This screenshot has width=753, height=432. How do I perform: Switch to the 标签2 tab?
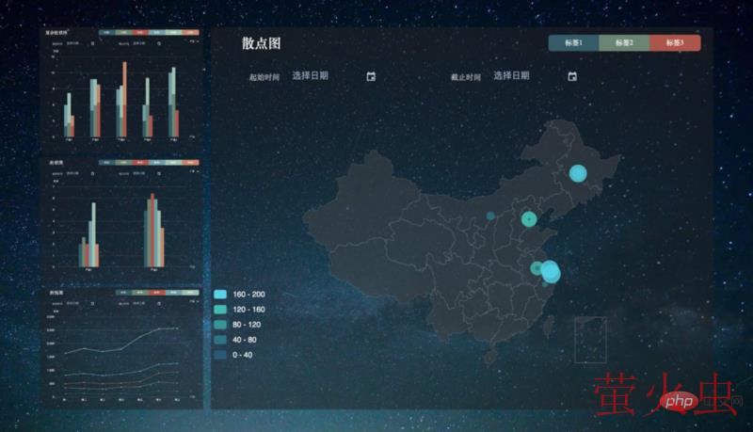point(624,42)
